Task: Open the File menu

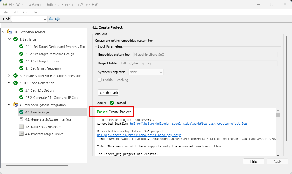Action: (5, 12)
